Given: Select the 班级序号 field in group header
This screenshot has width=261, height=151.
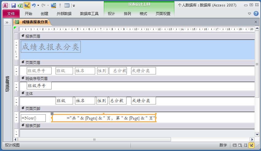Looking at the screenshot, I should 39,86.
